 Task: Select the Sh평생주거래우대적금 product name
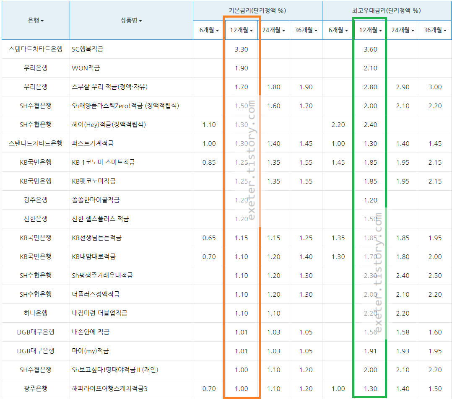click(x=102, y=275)
